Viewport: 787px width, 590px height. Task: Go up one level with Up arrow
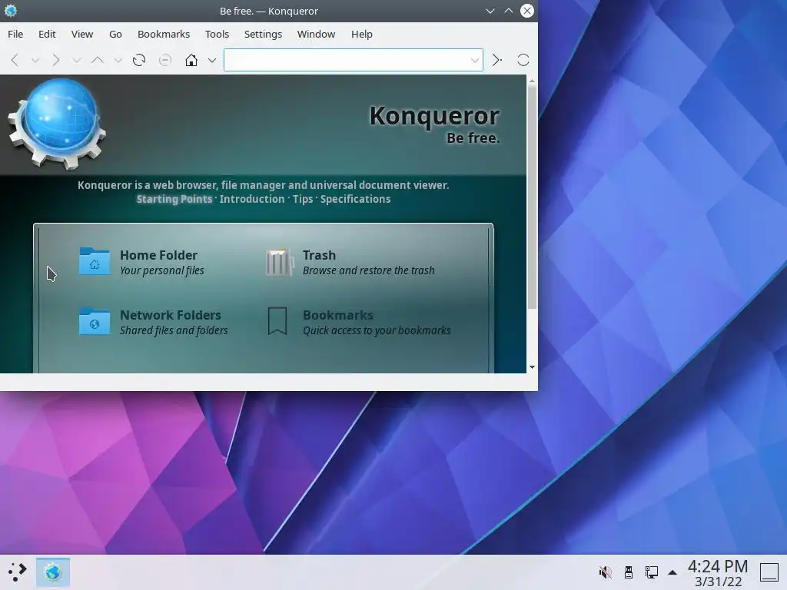pyautogui.click(x=98, y=60)
